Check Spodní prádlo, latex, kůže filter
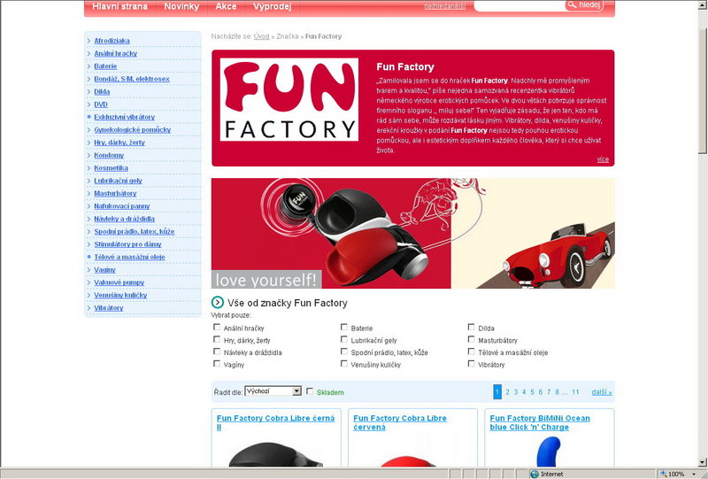708x479 pixels. 344,352
